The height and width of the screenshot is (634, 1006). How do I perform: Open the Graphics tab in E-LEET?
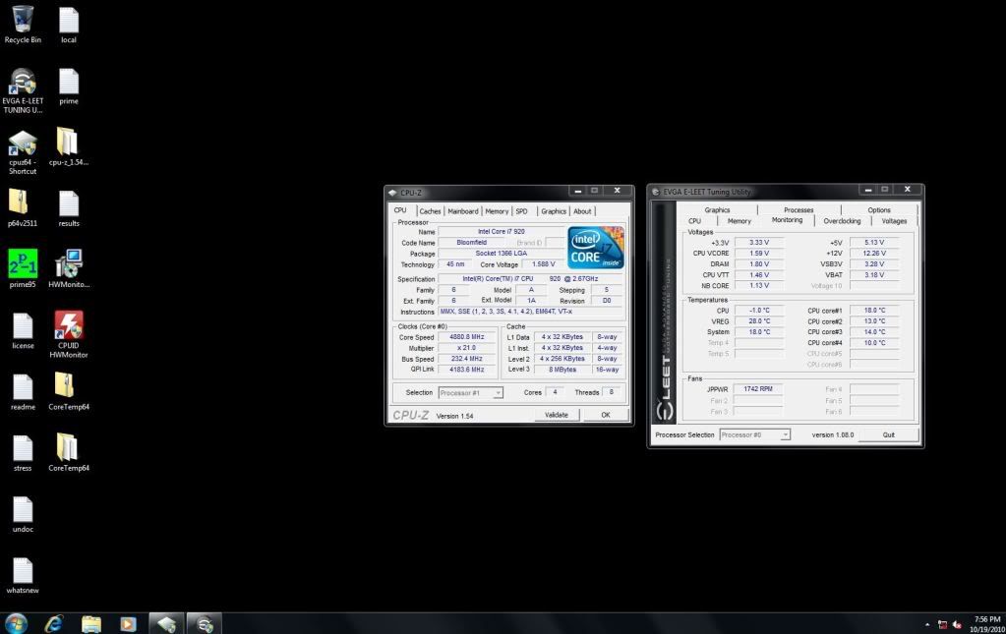[717, 209]
